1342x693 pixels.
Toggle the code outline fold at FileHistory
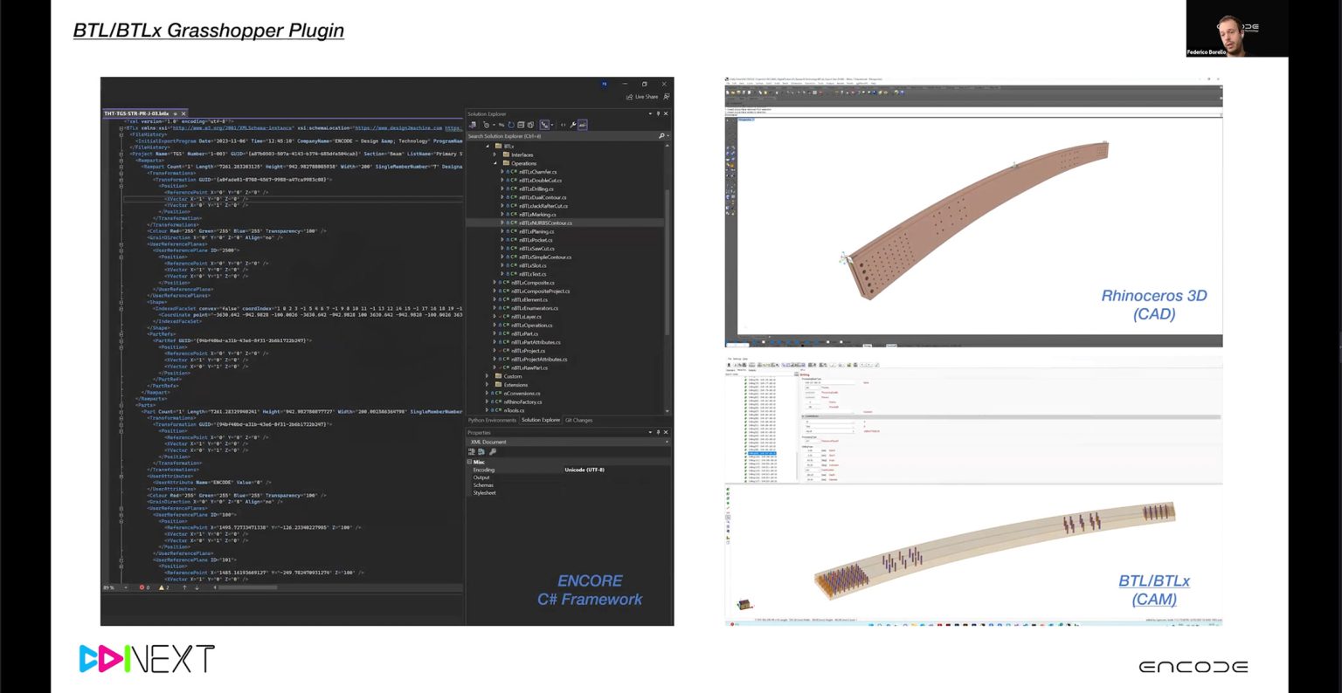point(121,134)
